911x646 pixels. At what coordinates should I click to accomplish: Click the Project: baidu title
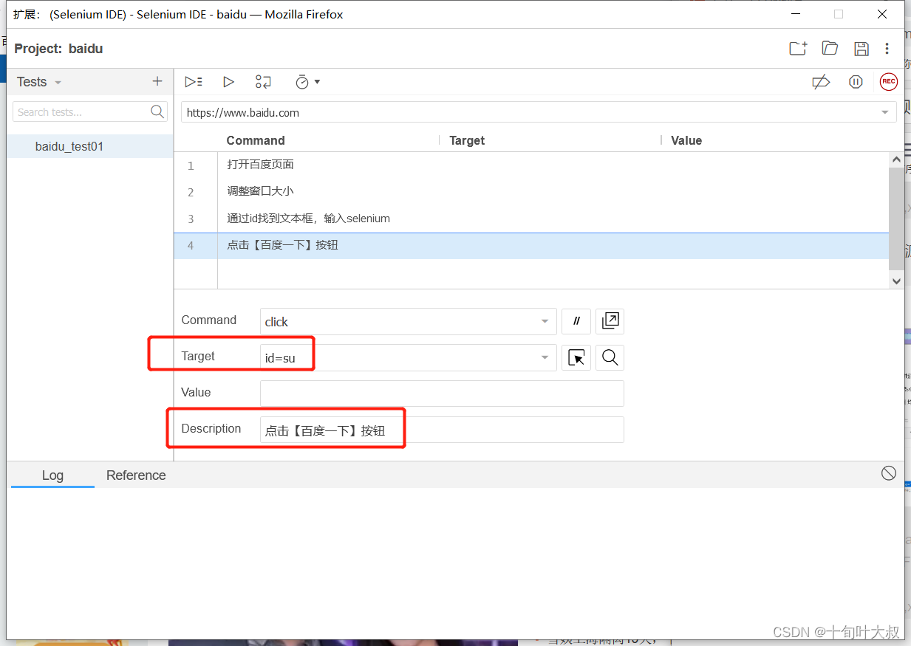pyautogui.click(x=58, y=49)
